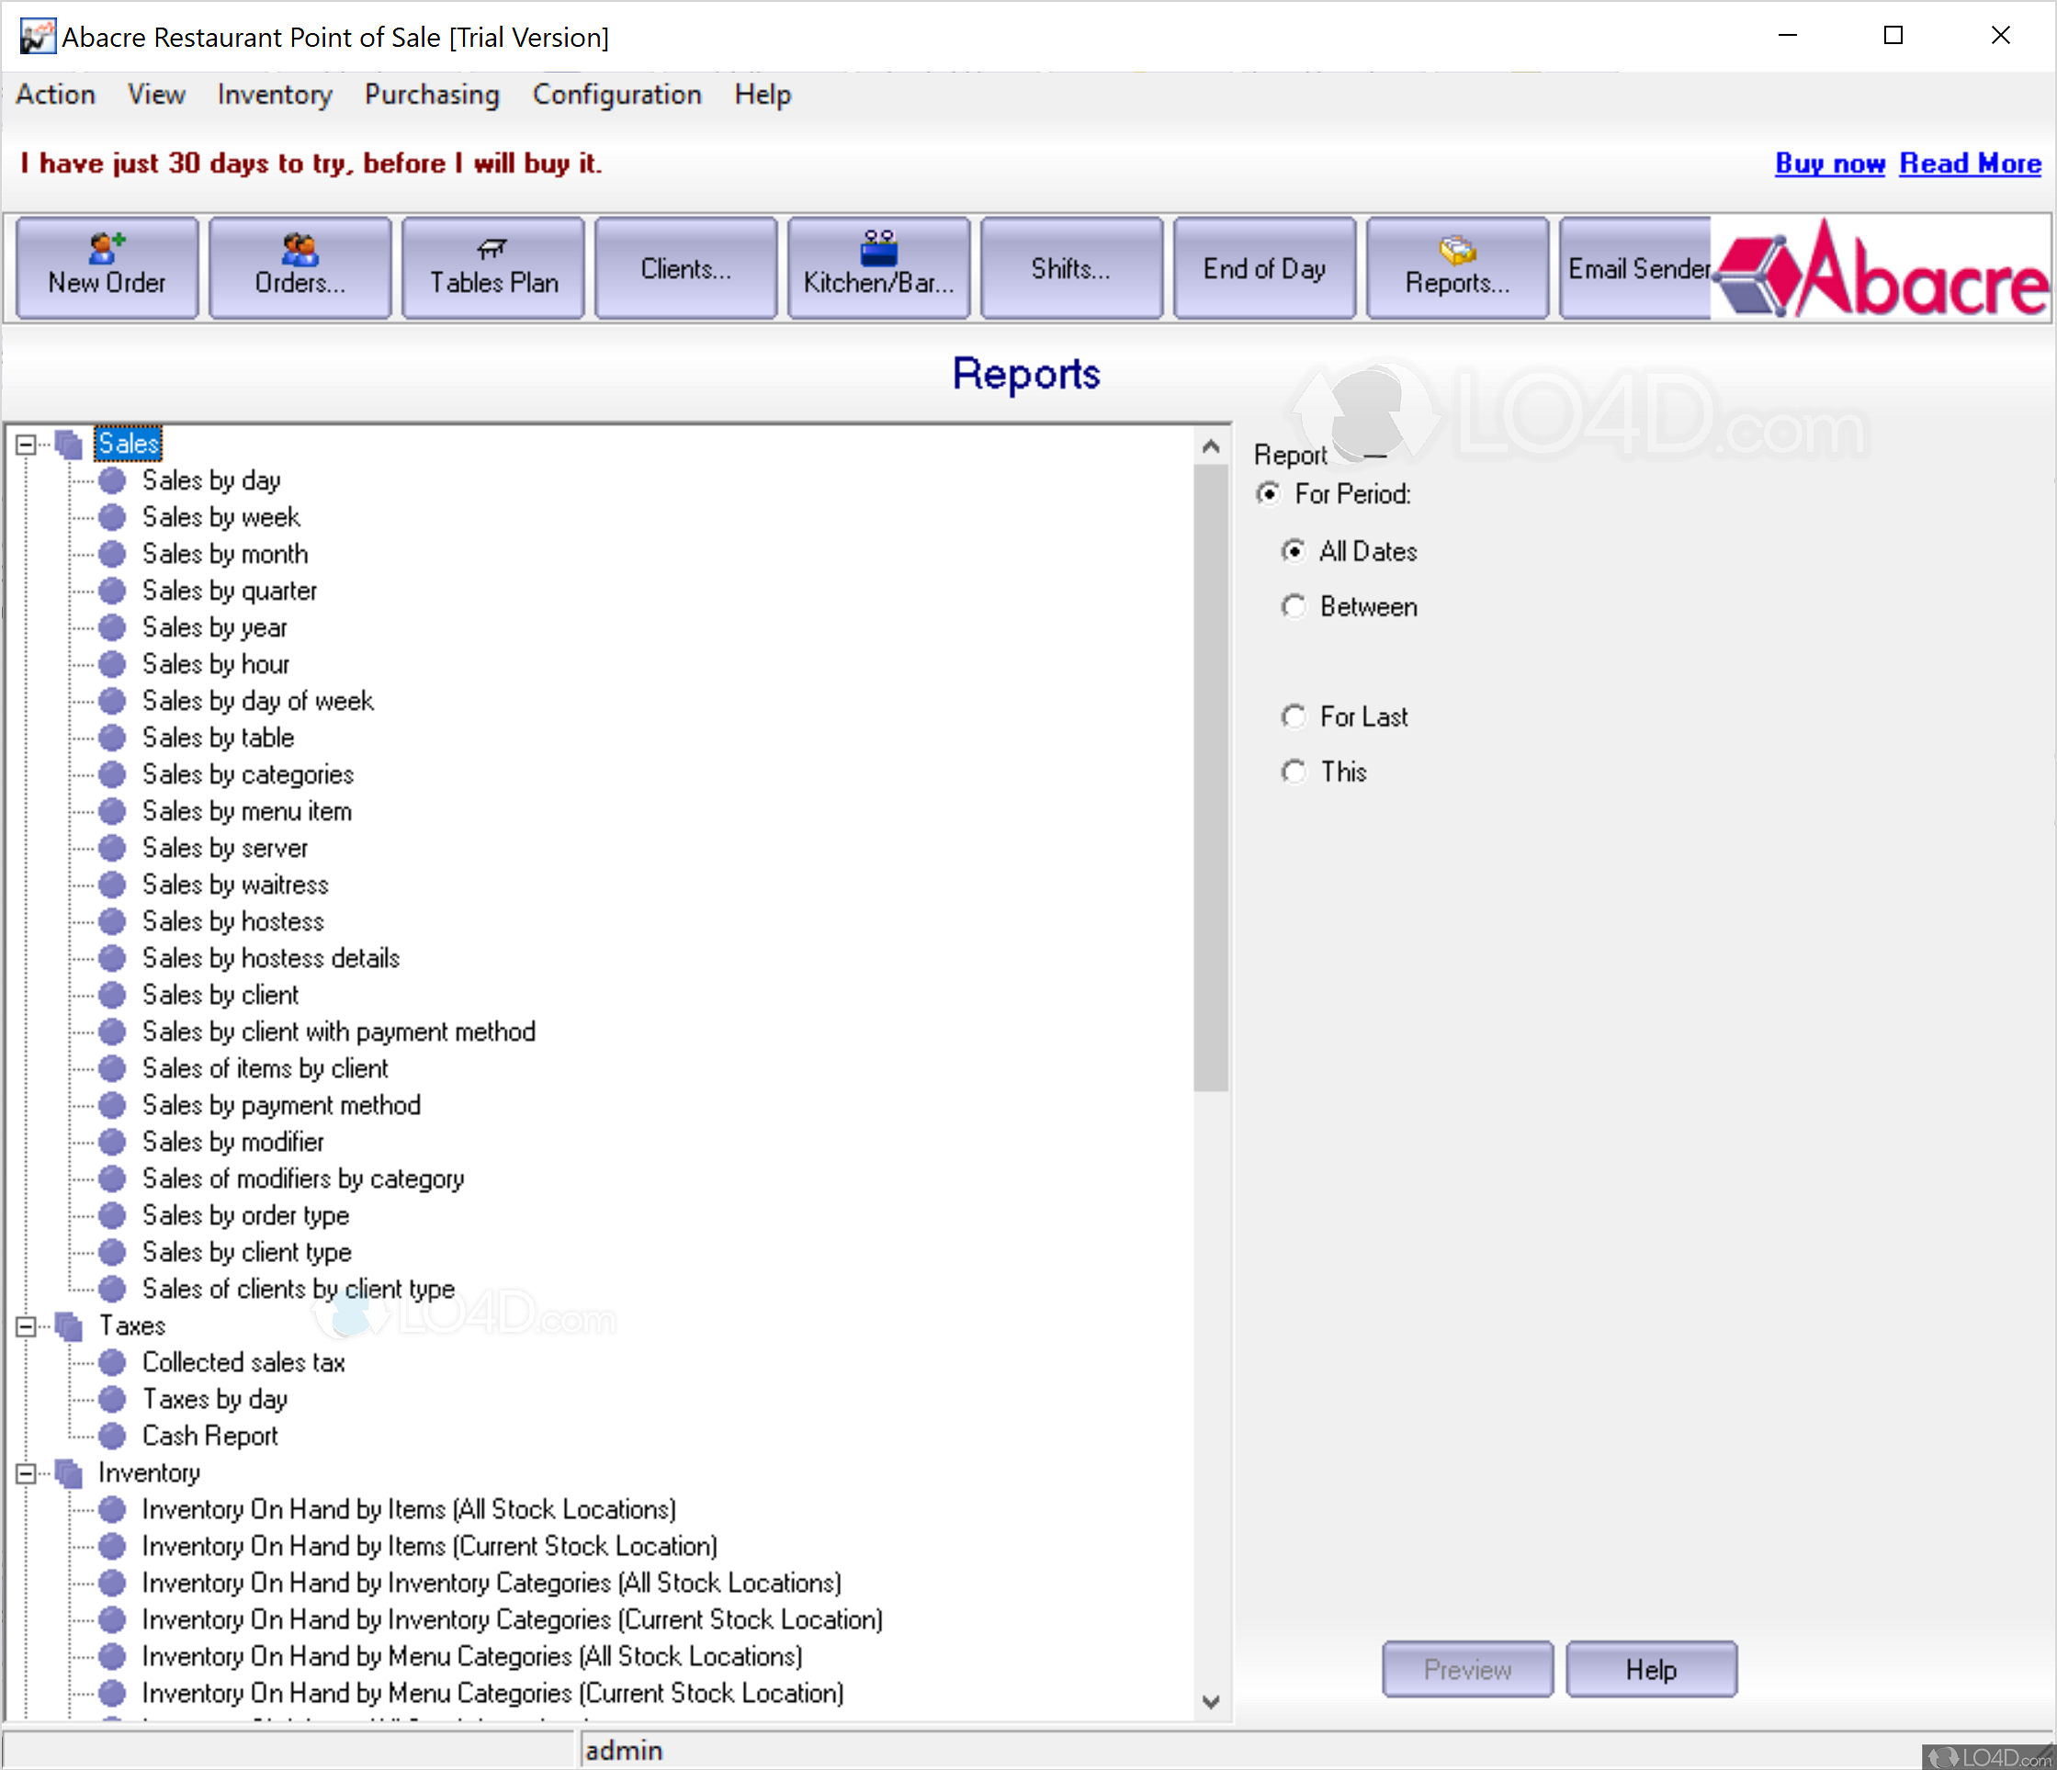This screenshot has width=2057, height=1770.
Task: Open the Configuration menu
Action: 616,95
